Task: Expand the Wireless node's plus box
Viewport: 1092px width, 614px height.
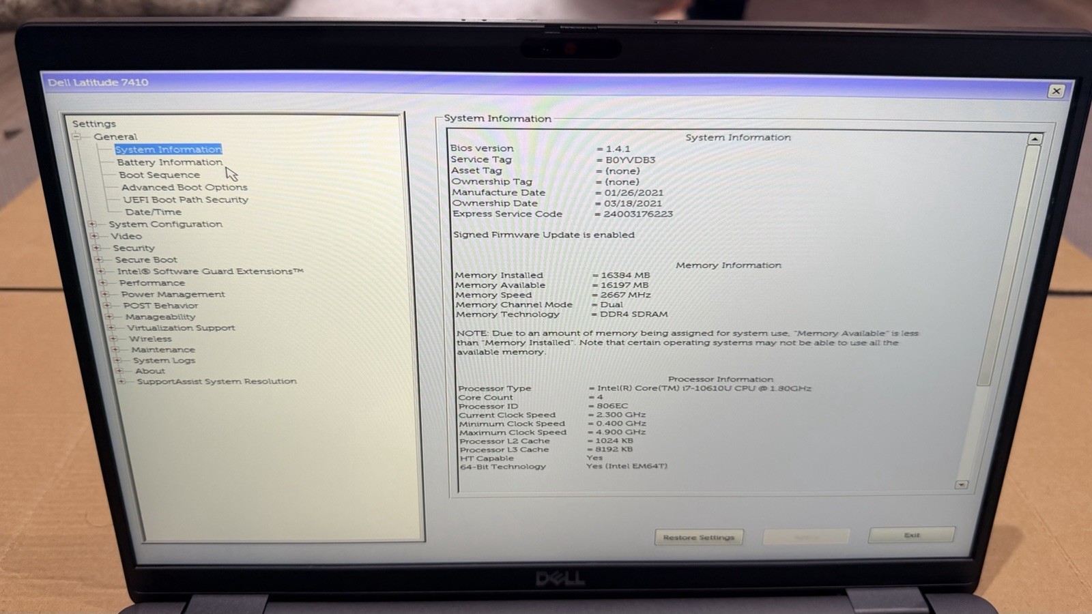Action: coord(113,338)
